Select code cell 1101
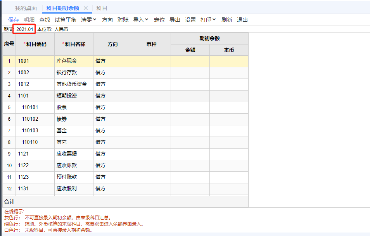This screenshot has width=370, height=236. coord(35,96)
